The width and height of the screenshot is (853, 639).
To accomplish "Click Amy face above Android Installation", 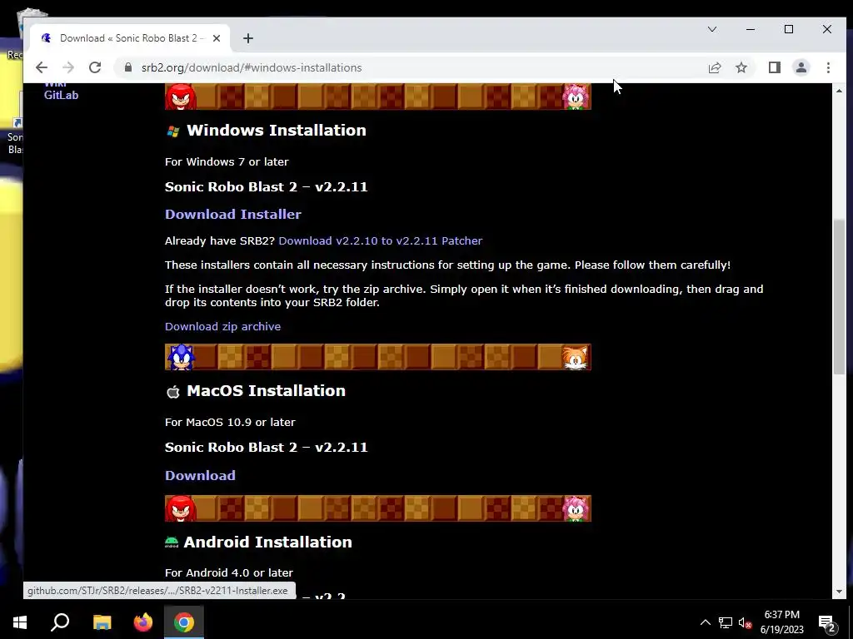I will [x=576, y=508].
